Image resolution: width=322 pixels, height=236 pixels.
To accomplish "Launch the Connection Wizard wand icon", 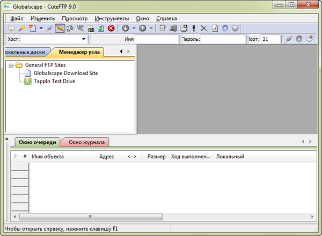I will [22, 28].
